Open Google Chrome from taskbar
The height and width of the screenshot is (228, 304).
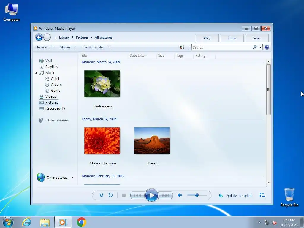(x=81, y=222)
